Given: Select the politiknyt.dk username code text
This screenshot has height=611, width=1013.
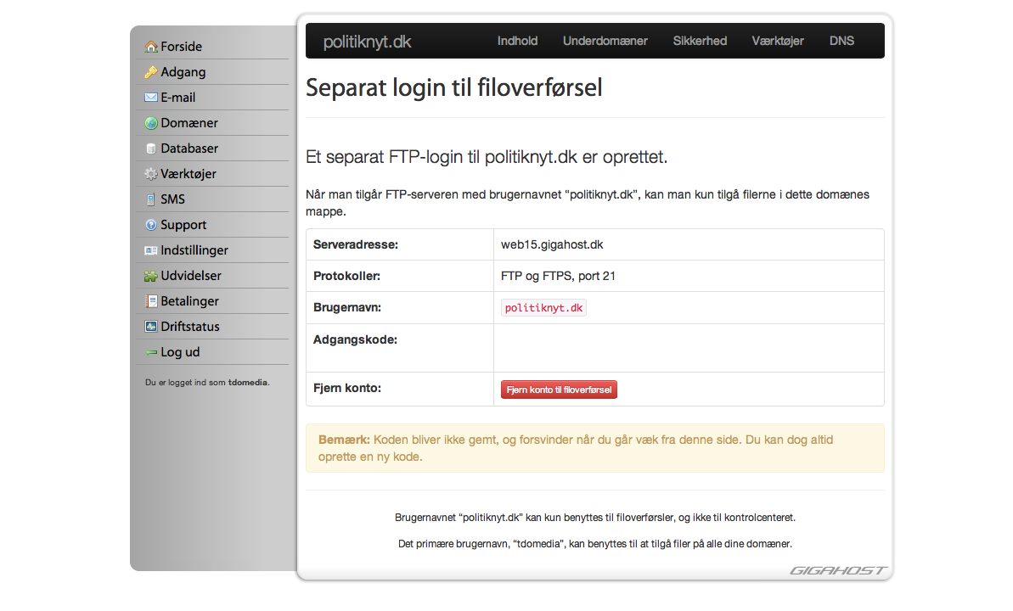Looking at the screenshot, I should [x=544, y=308].
